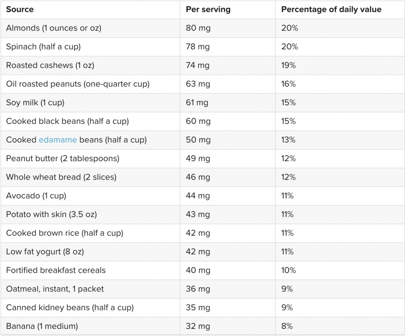Click the Canned kidney beans cell

[70, 308]
